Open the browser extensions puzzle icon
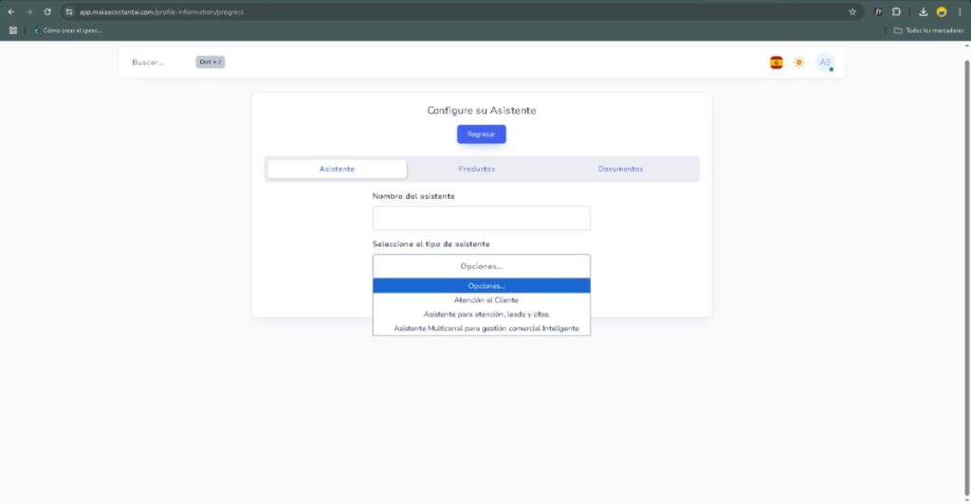Viewport: 971px width, 504px height. point(896,11)
